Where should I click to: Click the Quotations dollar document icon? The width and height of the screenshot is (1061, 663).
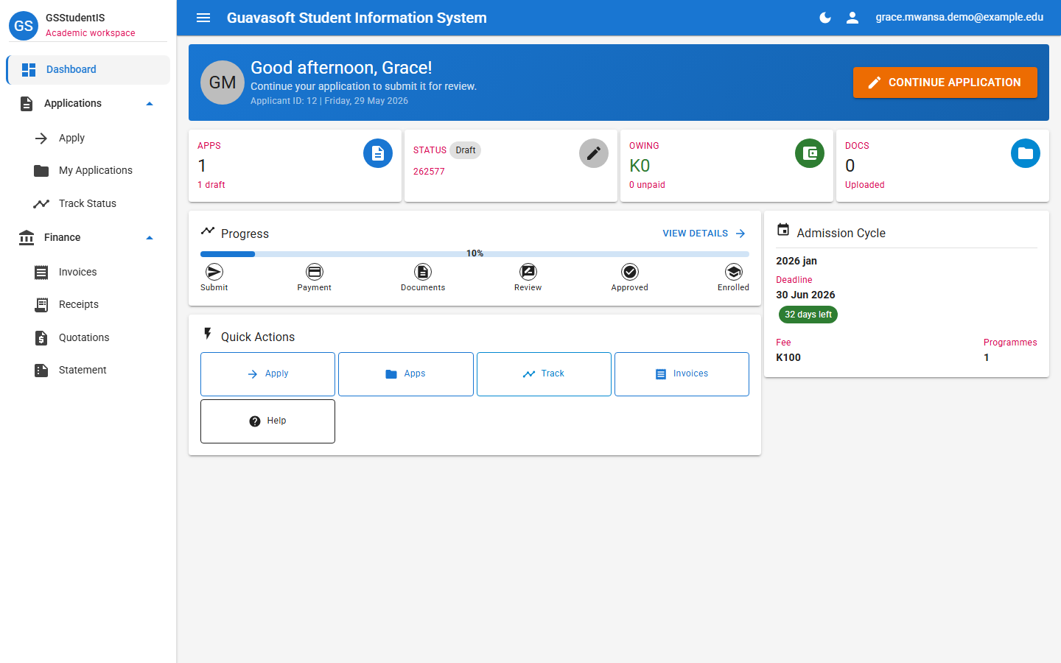[x=41, y=338]
